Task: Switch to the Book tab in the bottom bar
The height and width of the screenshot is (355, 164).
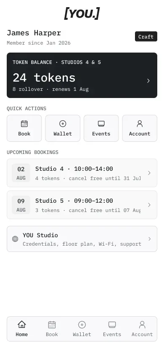Action: click(x=52, y=329)
